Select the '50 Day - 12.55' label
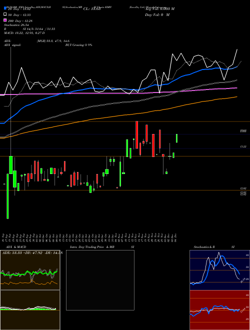The width and height of the screenshot is (250, 330). (x=19, y=15)
